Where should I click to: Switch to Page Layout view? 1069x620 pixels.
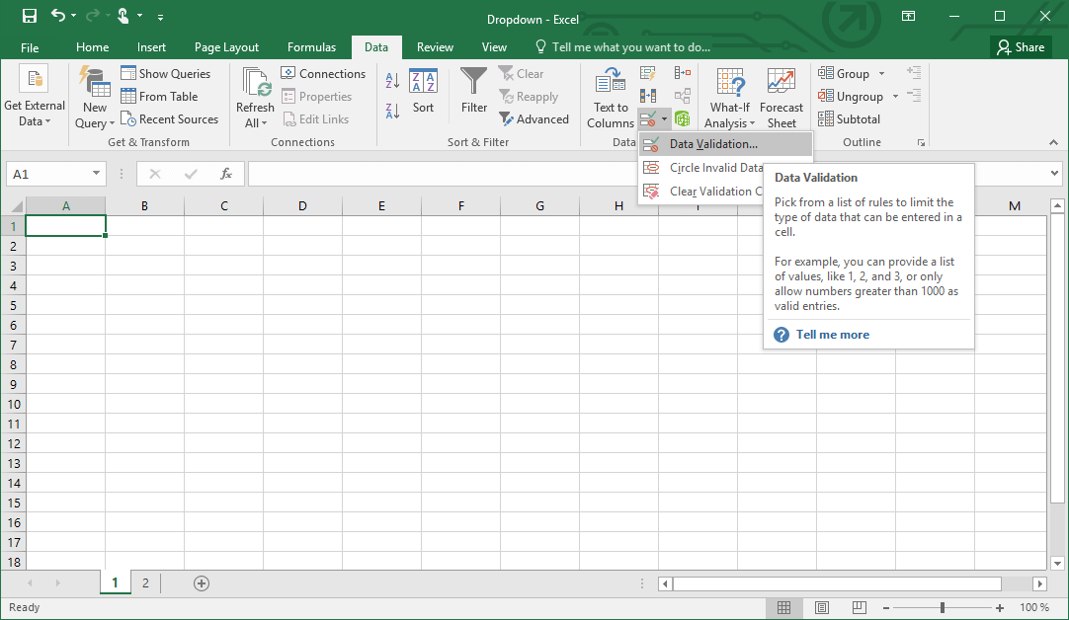(822, 607)
